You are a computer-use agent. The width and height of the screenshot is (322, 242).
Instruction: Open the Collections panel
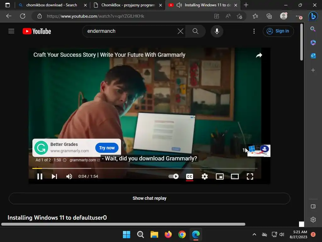pos(269,16)
